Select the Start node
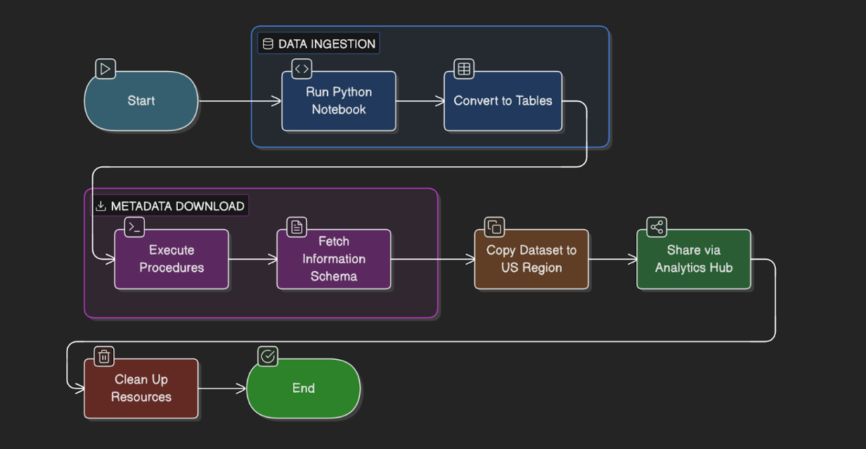Screen dimensions: 866x449 (x=141, y=101)
